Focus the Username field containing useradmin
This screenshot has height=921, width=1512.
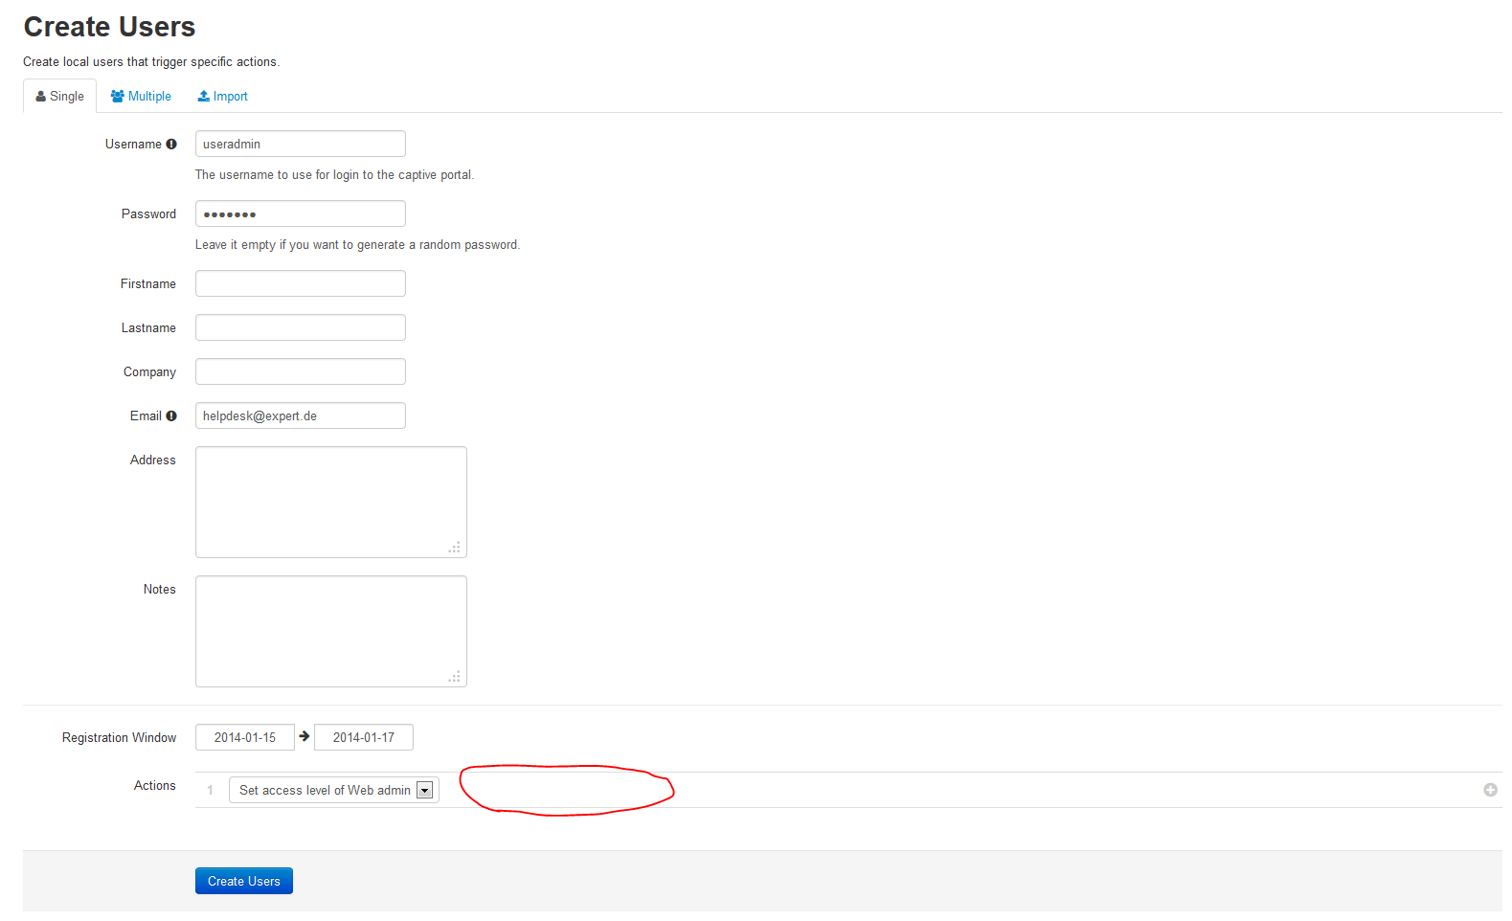coord(300,145)
